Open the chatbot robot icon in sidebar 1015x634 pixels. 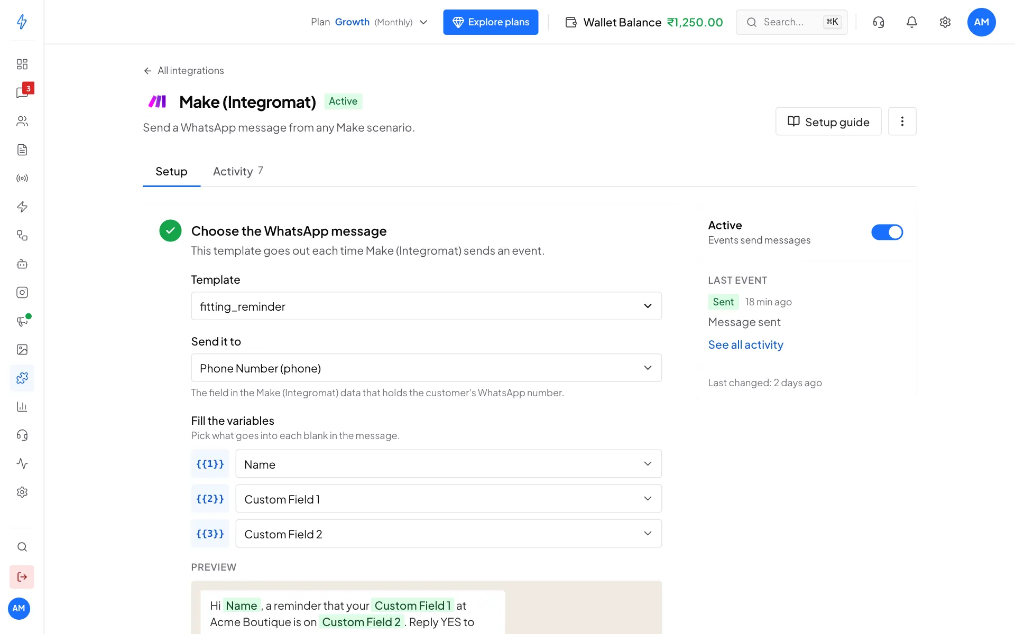click(x=22, y=264)
